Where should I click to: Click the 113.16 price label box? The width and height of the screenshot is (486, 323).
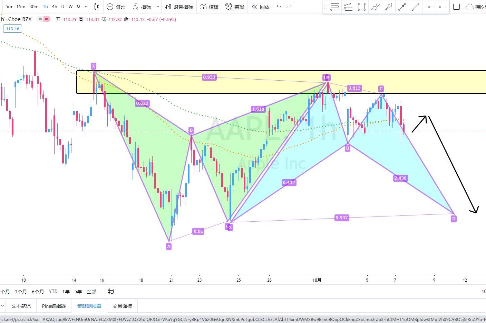[13, 29]
